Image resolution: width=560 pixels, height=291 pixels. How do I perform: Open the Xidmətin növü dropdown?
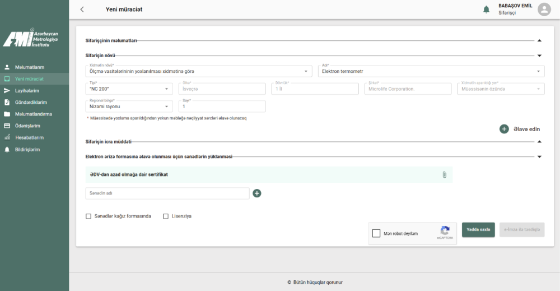point(199,71)
